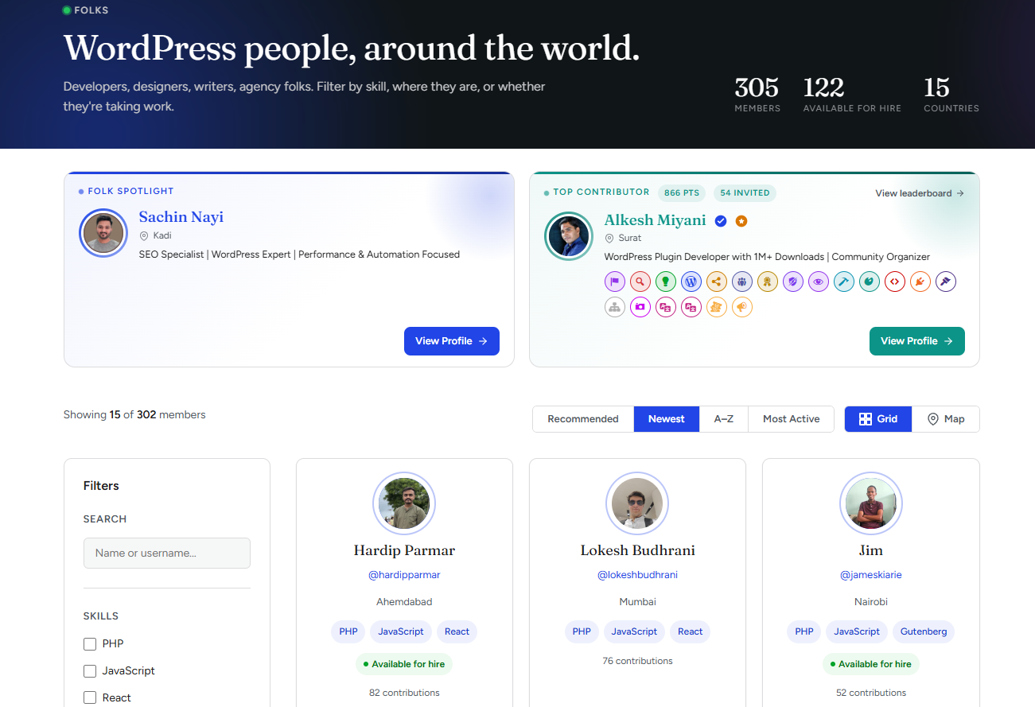Focus the Name or username search field

[167, 554]
